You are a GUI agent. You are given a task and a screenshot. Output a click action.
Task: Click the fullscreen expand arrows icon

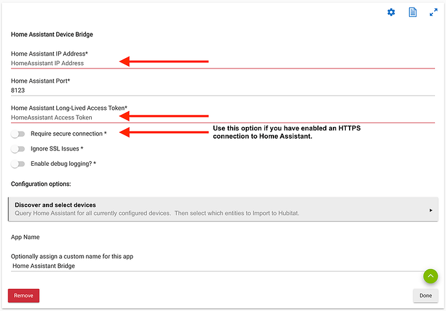click(434, 12)
